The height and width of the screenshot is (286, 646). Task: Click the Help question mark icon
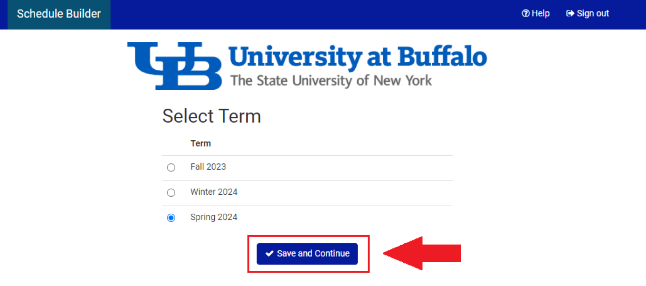(x=525, y=13)
